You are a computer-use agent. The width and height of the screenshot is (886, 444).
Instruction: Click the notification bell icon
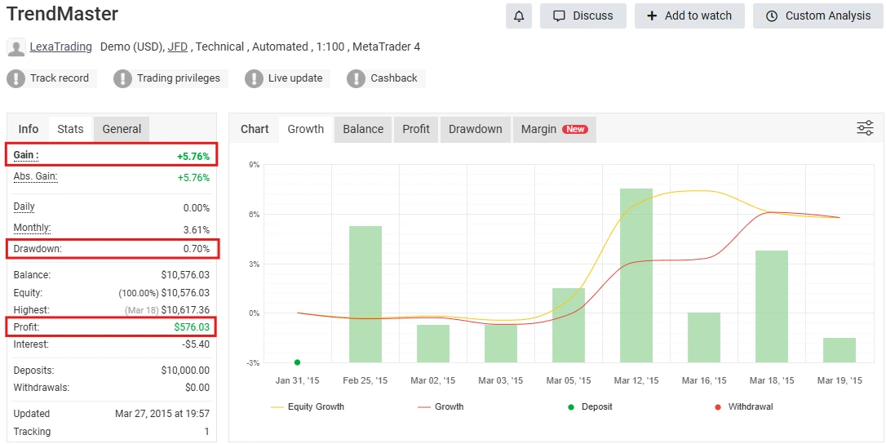[x=519, y=16]
